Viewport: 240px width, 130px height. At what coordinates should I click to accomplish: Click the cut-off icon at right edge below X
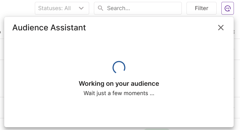234,32
